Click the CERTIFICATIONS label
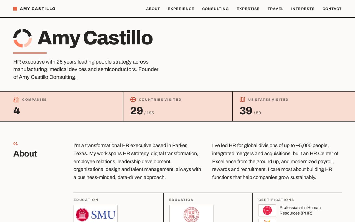Screen dimensions: 355x222 click(276, 200)
